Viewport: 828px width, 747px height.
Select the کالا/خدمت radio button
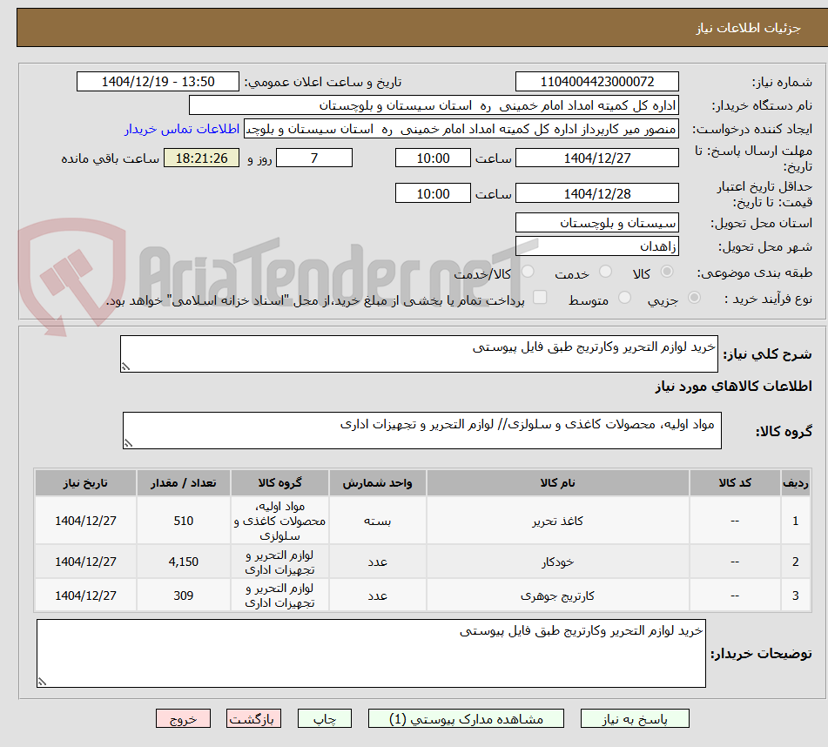pyautogui.click(x=528, y=272)
